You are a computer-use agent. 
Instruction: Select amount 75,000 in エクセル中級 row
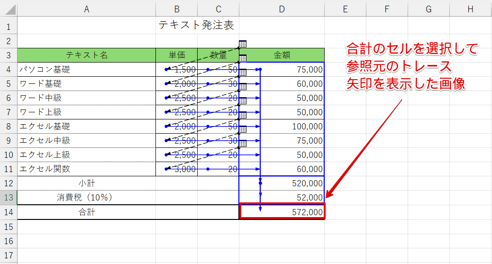point(282,141)
